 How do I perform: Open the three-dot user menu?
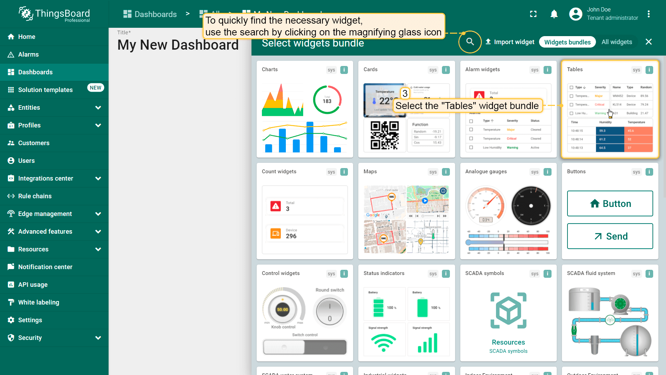click(x=648, y=14)
